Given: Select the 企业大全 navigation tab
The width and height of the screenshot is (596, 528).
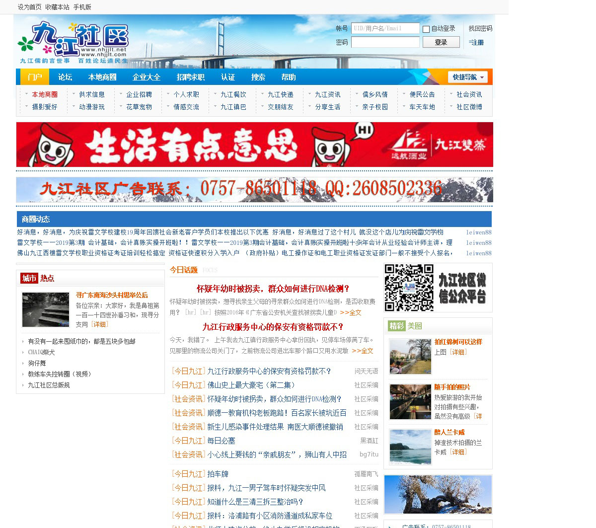Looking at the screenshot, I should tap(147, 77).
